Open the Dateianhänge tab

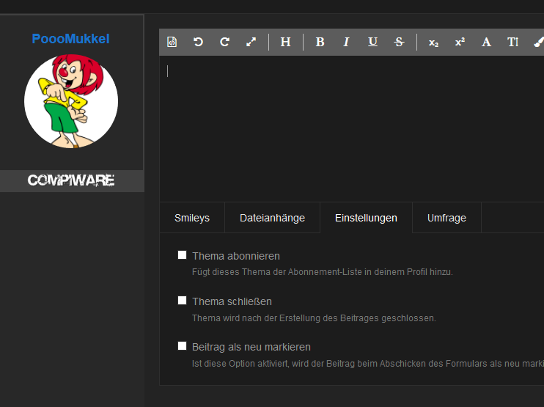[272, 218]
